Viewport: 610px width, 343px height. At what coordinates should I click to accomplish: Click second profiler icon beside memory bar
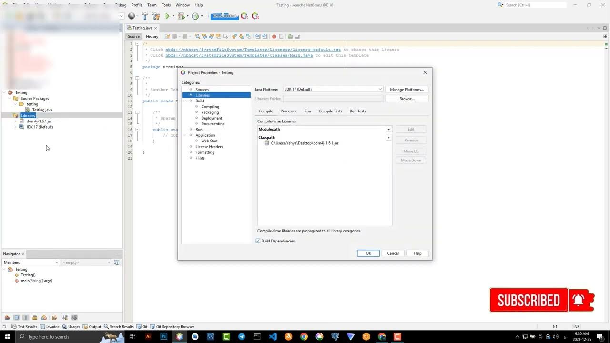[x=255, y=16]
